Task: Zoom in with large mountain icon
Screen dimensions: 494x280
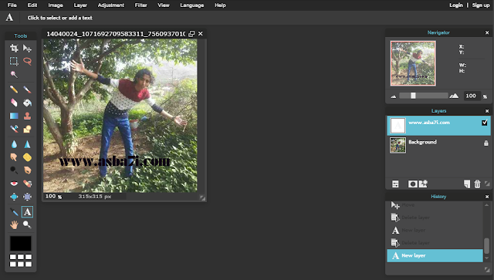Action: [454, 96]
